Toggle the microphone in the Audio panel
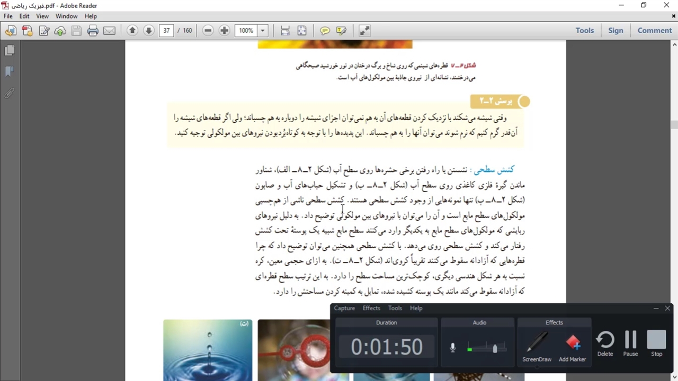Viewport: 678px width, 381px height. click(x=452, y=348)
